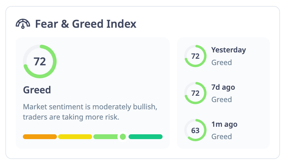Screen dimensions: 286x165
Task: Click the large Greed heading text
Action: click(37, 90)
